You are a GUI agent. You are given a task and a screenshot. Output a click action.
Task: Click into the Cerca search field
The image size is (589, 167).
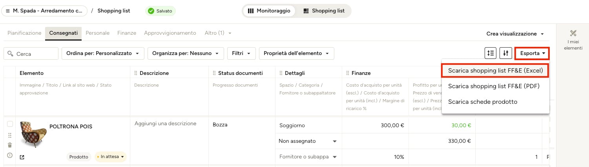(x=31, y=53)
